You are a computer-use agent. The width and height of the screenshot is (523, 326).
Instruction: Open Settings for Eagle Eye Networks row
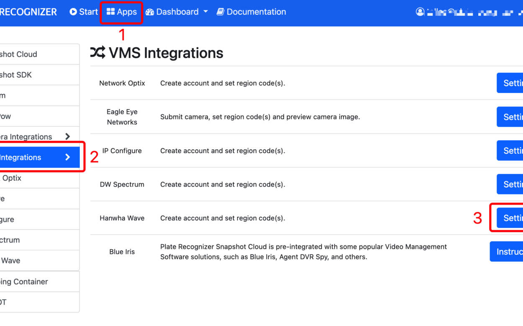tap(510, 117)
